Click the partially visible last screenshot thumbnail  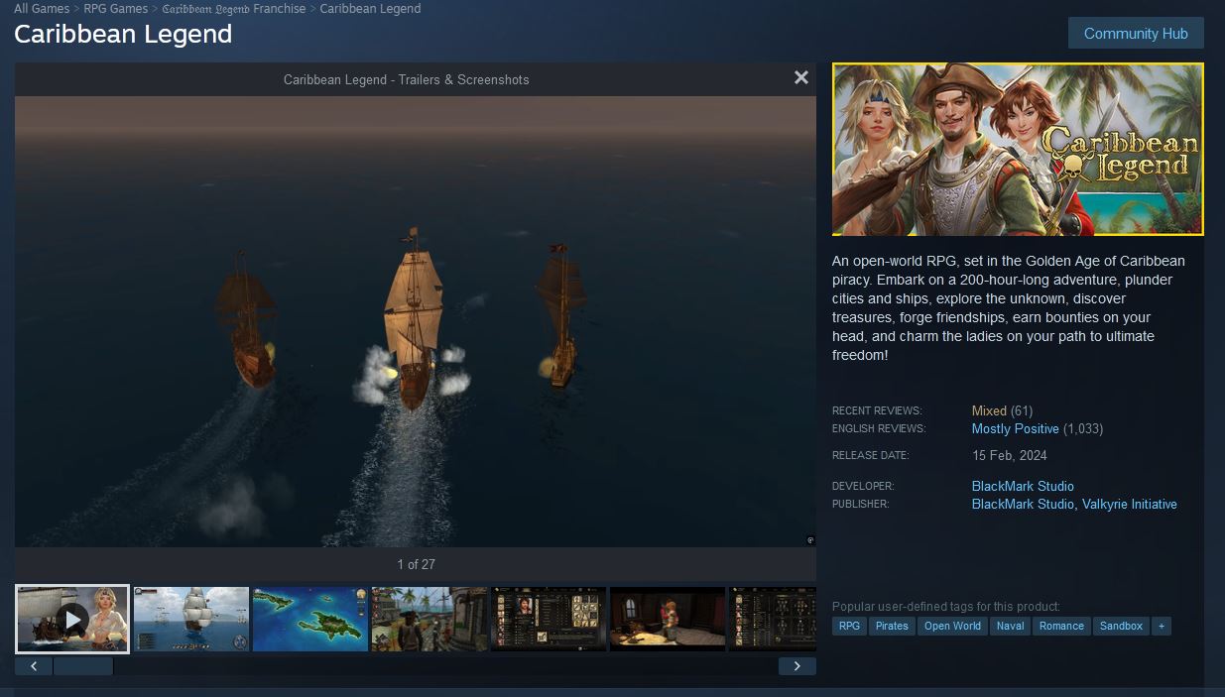pyautogui.click(x=773, y=620)
